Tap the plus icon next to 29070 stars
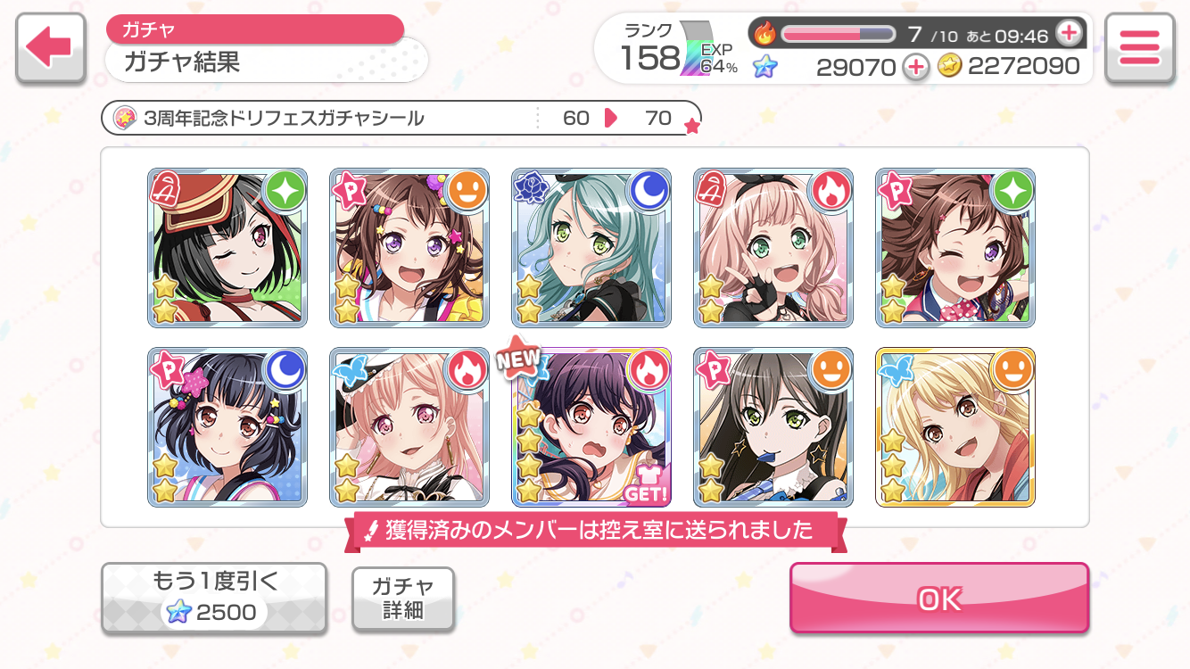Screen dimensions: 1190x669 tap(914, 66)
